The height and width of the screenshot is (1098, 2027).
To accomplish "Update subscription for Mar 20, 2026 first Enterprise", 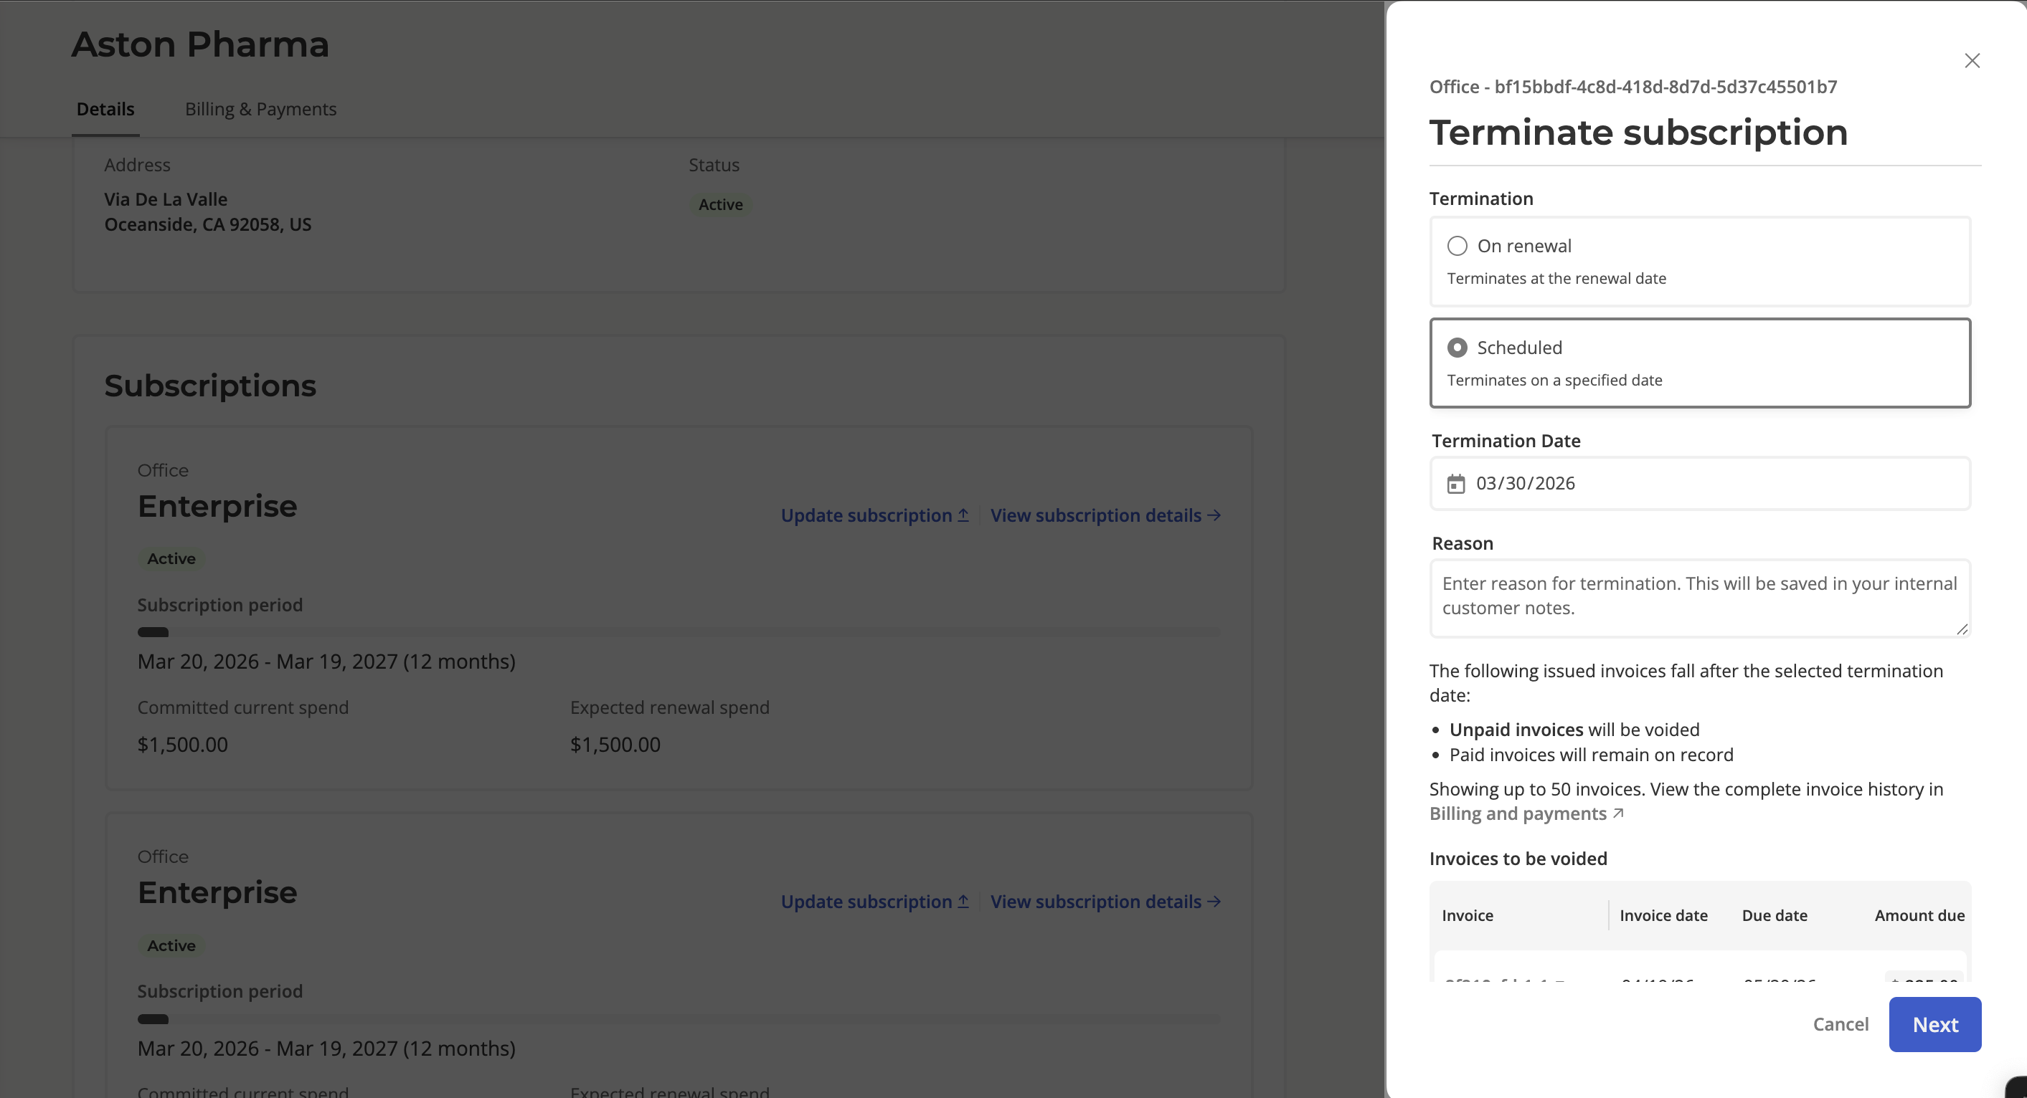I will coord(875,515).
